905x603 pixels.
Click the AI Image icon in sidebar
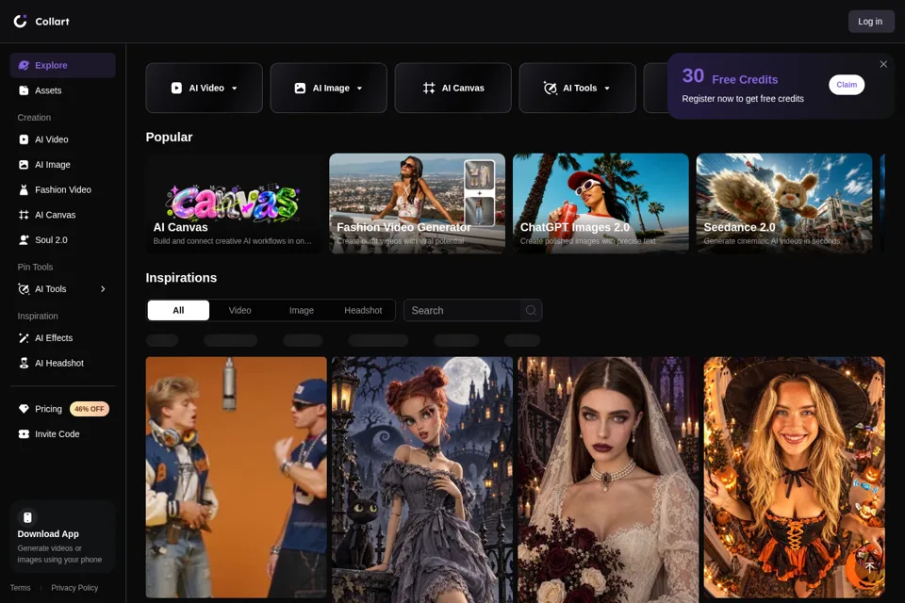24,165
